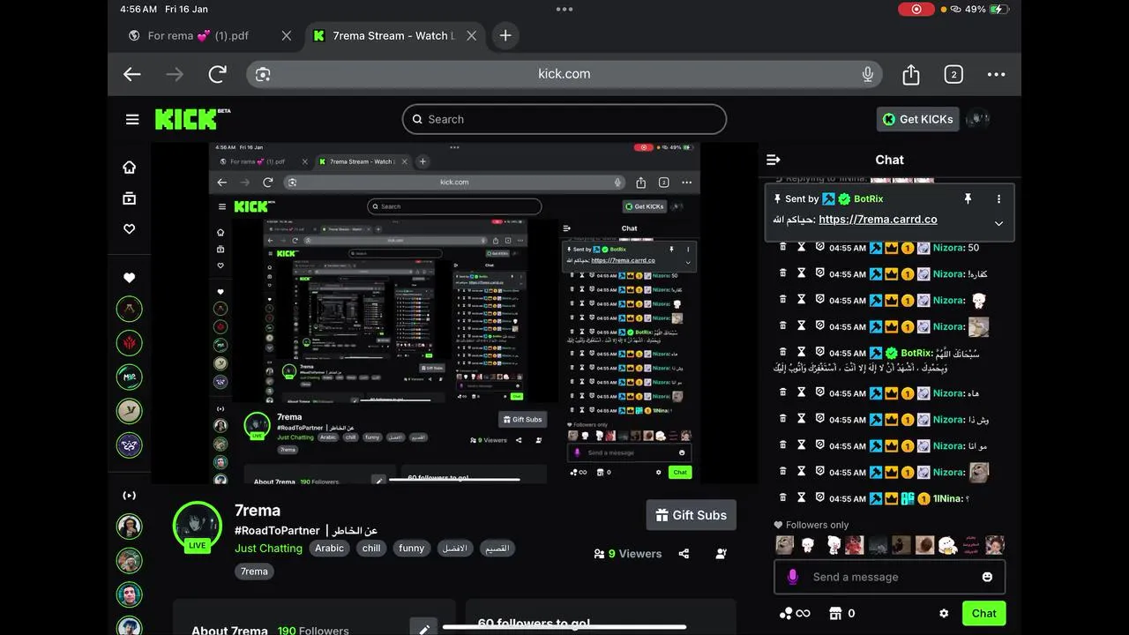This screenshot has height=635, width=1129.
Task: Switch to the 7rema Stream tab
Action: [393, 35]
